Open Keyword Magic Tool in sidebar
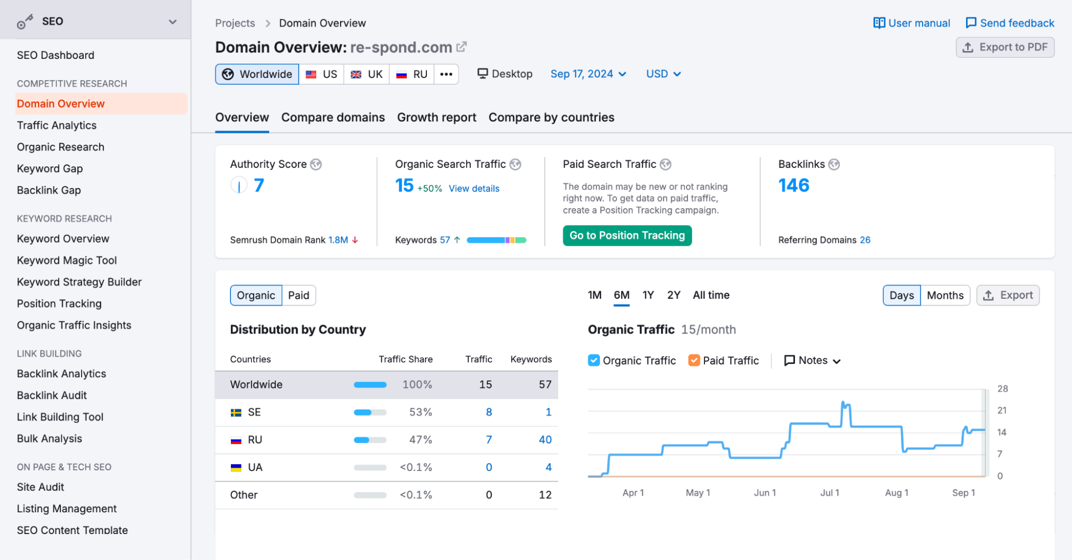This screenshot has width=1072, height=560. 67,261
